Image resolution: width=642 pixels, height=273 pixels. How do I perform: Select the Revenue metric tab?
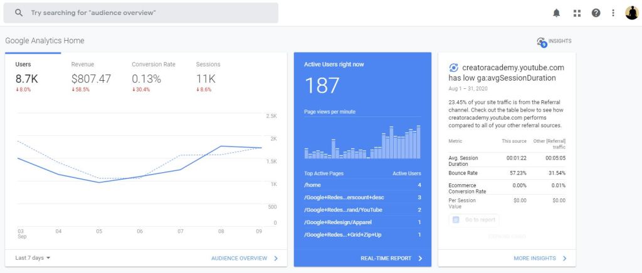[x=91, y=75]
